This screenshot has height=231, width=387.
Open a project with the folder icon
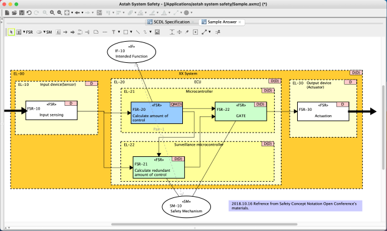pos(14,12)
